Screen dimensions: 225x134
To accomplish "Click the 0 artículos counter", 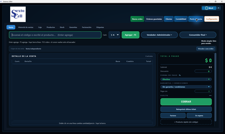I will 149,56.
